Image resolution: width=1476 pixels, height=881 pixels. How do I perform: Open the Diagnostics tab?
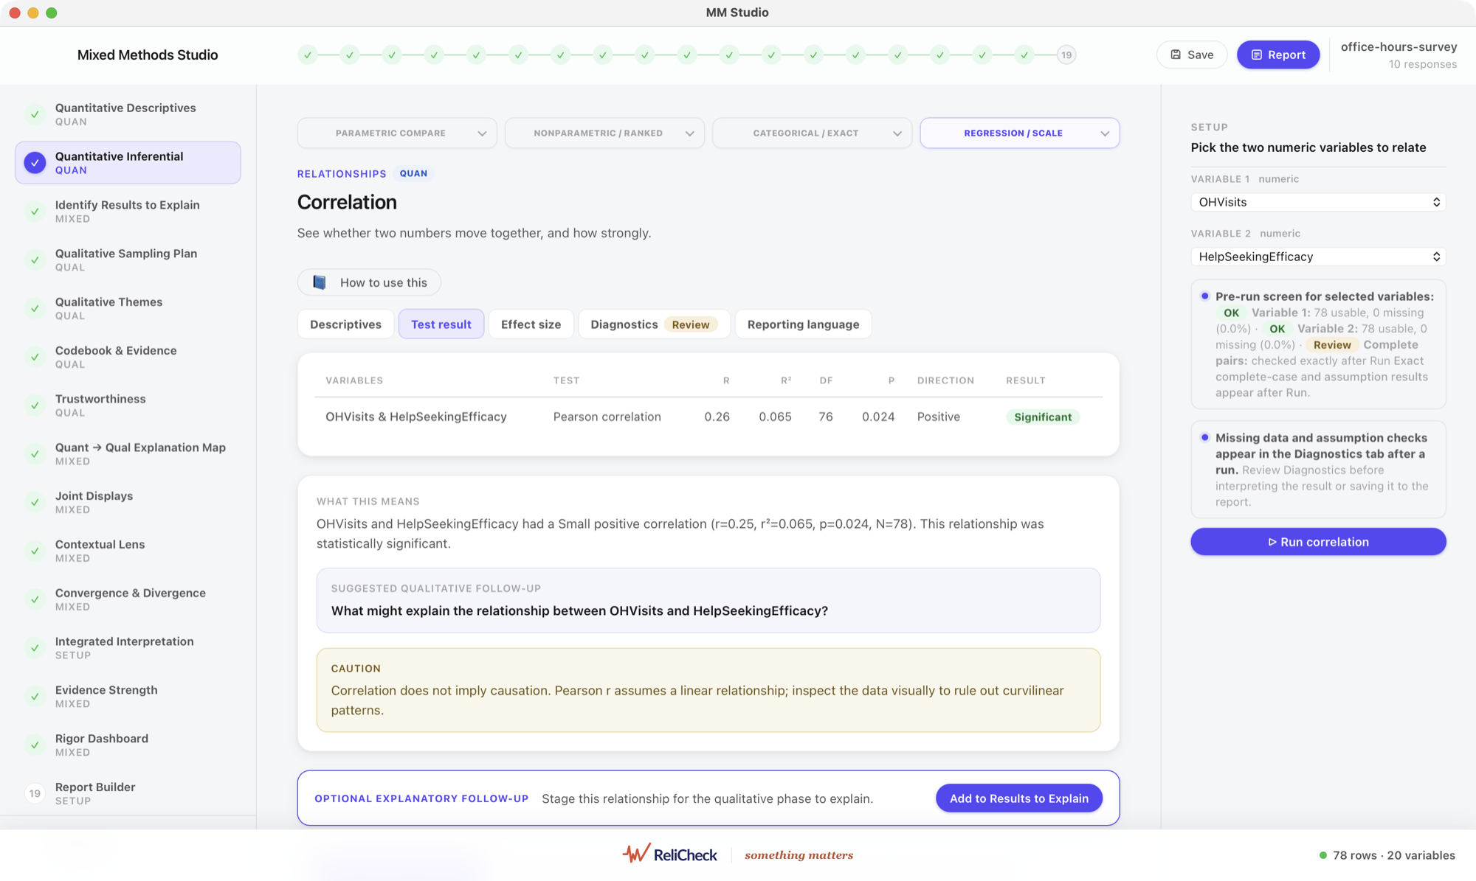(x=654, y=324)
